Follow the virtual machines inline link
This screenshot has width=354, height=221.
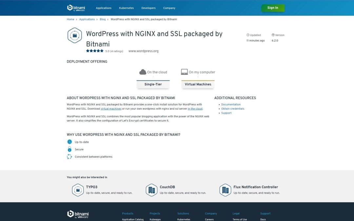[x=111, y=109]
